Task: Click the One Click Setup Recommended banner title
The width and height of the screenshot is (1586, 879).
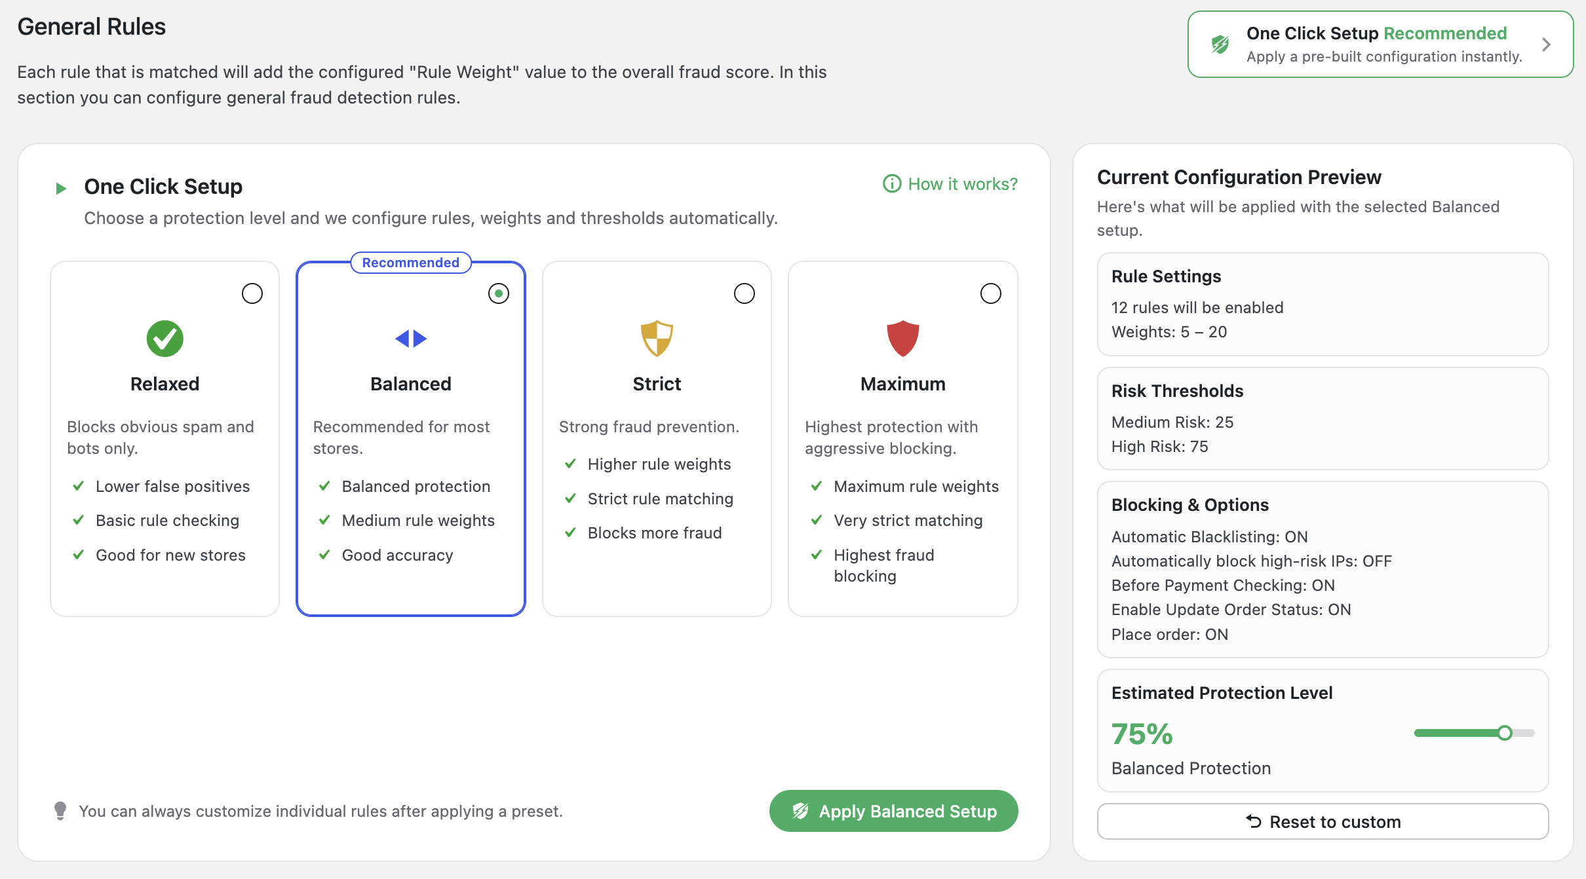Action: [x=1376, y=33]
